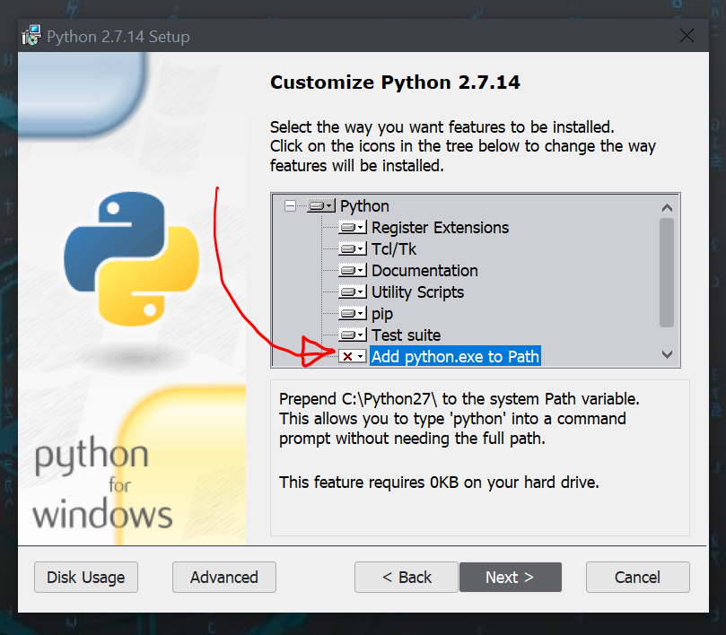Click the Disk Usage button
726x635 pixels.
pyautogui.click(x=85, y=577)
